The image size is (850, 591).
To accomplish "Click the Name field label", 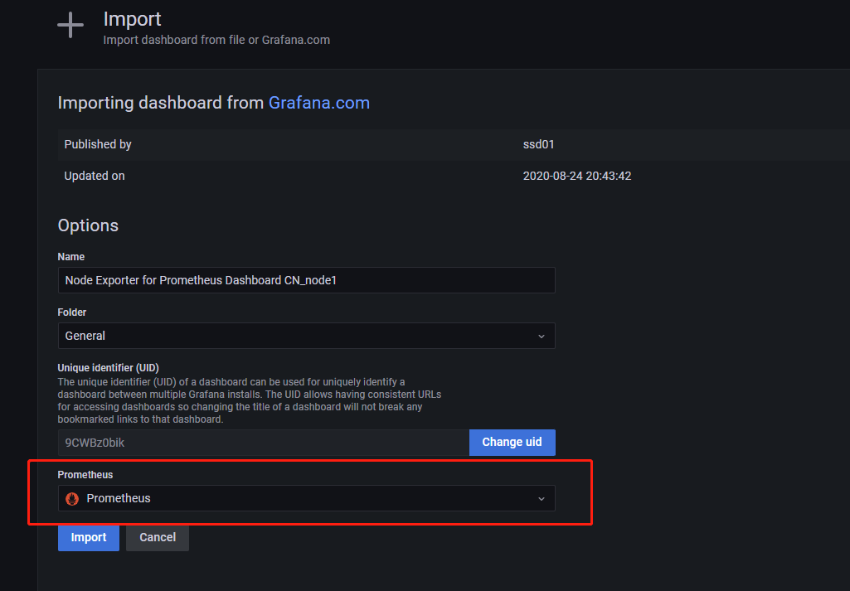I will tap(71, 257).
